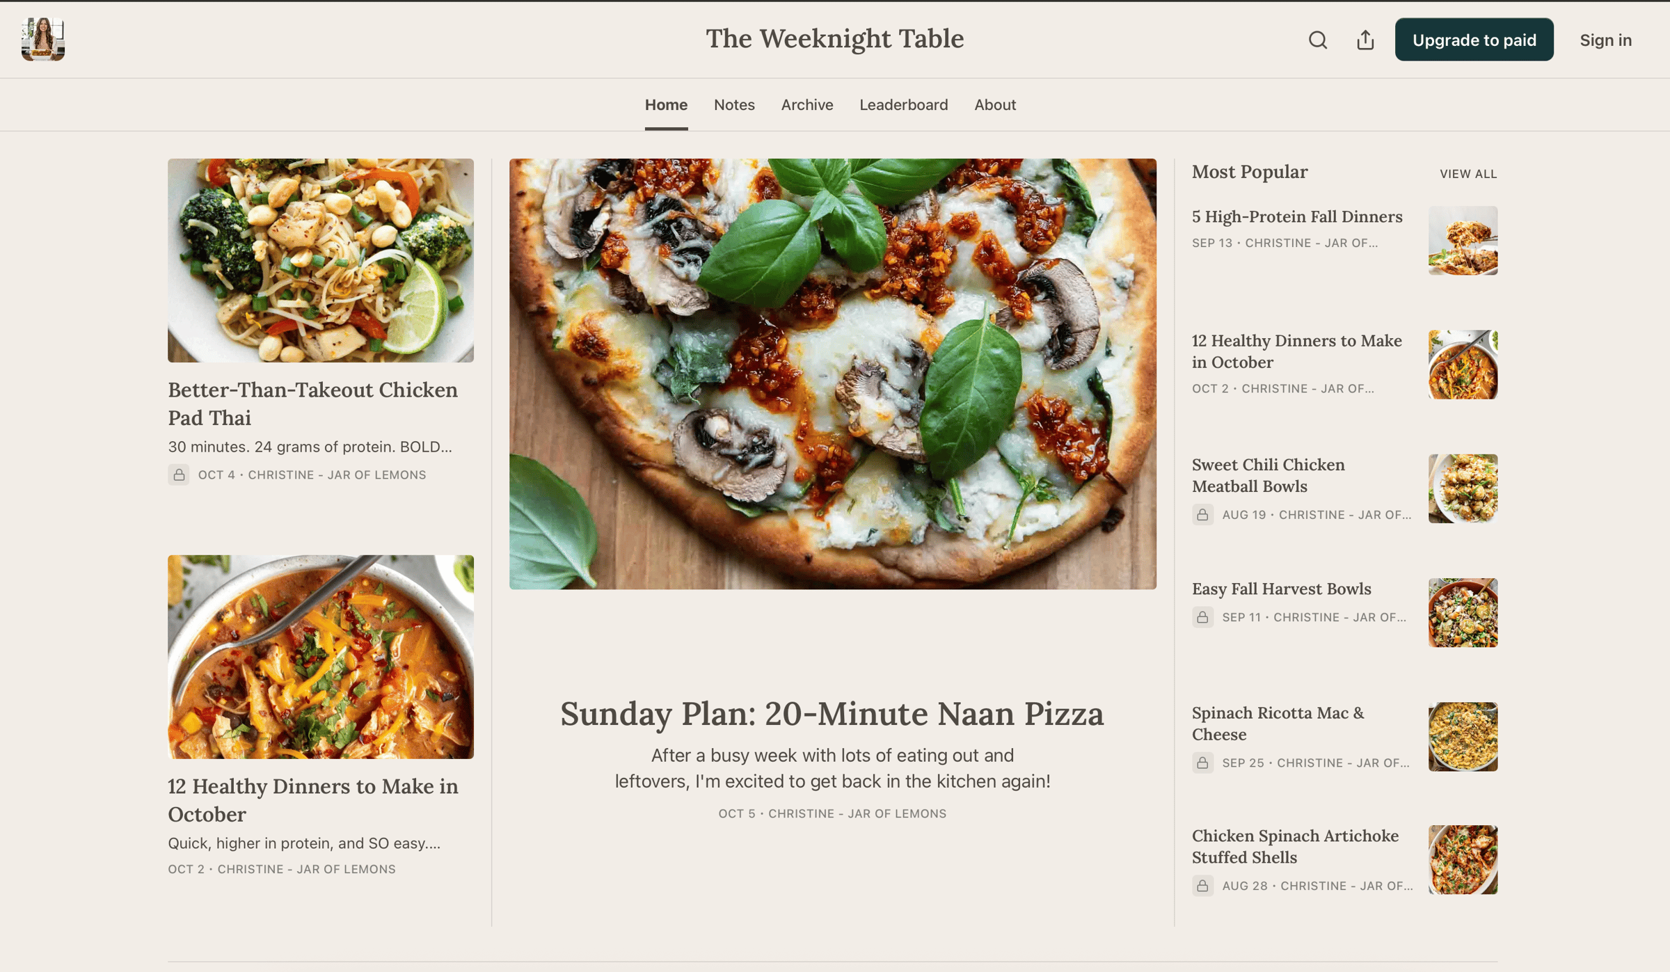Click the naan pizza featured image
Viewport: 1670px width, 972px height.
click(832, 374)
